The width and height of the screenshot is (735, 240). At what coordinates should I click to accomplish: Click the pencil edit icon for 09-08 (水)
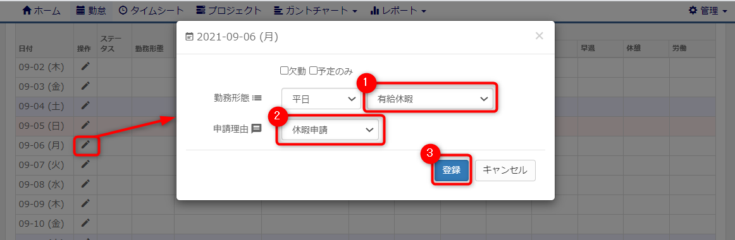click(x=85, y=184)
